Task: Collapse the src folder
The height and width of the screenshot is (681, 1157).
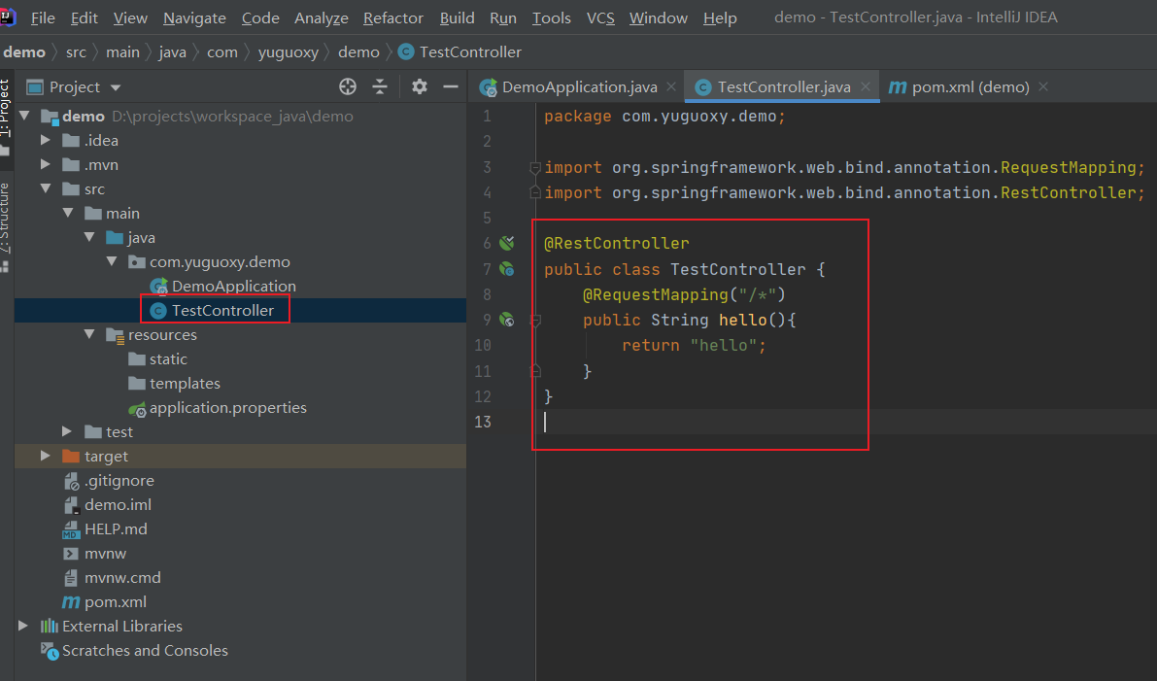Action: pyautogui.click(x=46, y=188)
